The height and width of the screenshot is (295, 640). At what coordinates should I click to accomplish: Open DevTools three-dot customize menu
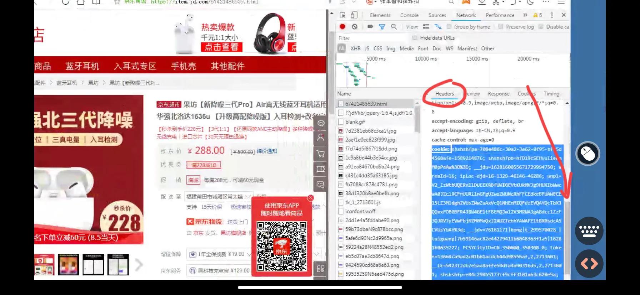[552, 15]
